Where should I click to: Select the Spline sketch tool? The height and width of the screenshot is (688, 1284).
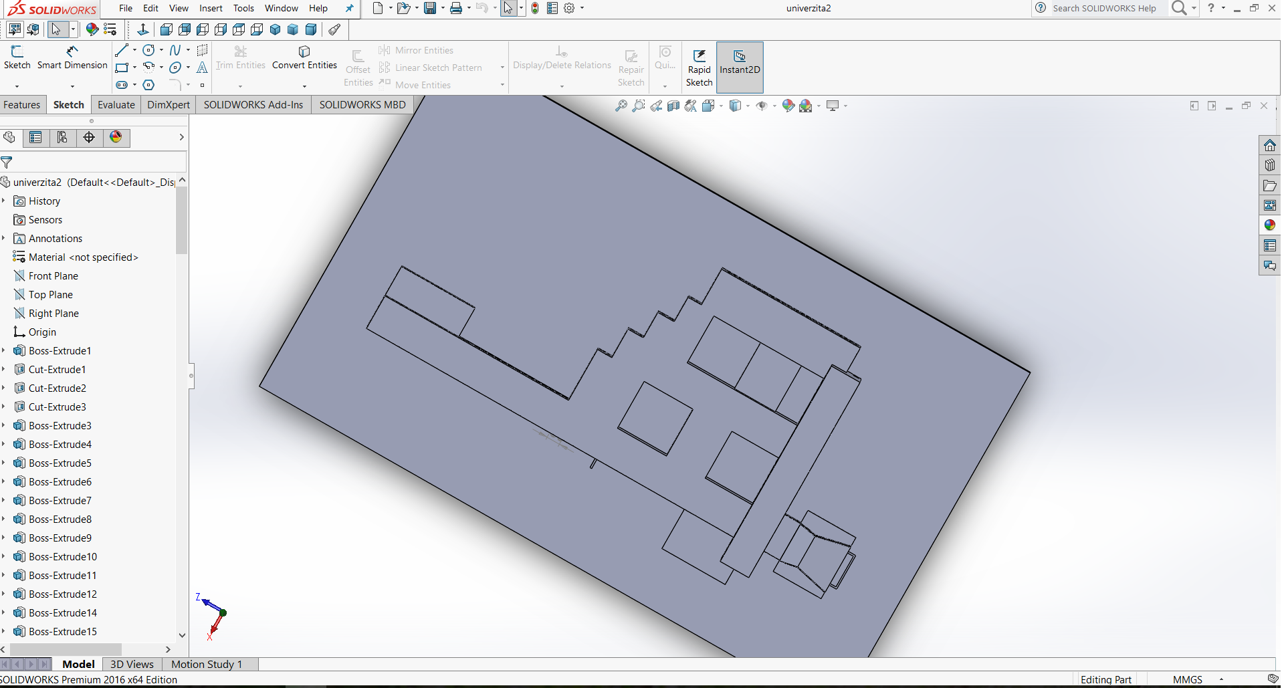175,50
